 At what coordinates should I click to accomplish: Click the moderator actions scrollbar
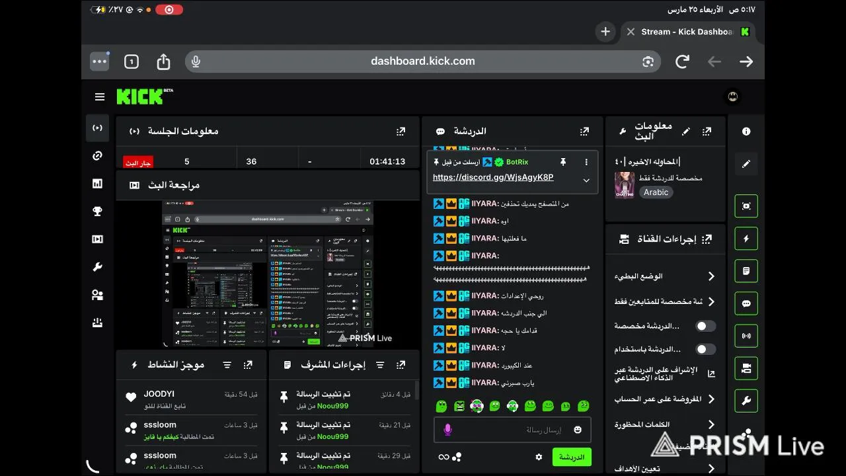416,391
